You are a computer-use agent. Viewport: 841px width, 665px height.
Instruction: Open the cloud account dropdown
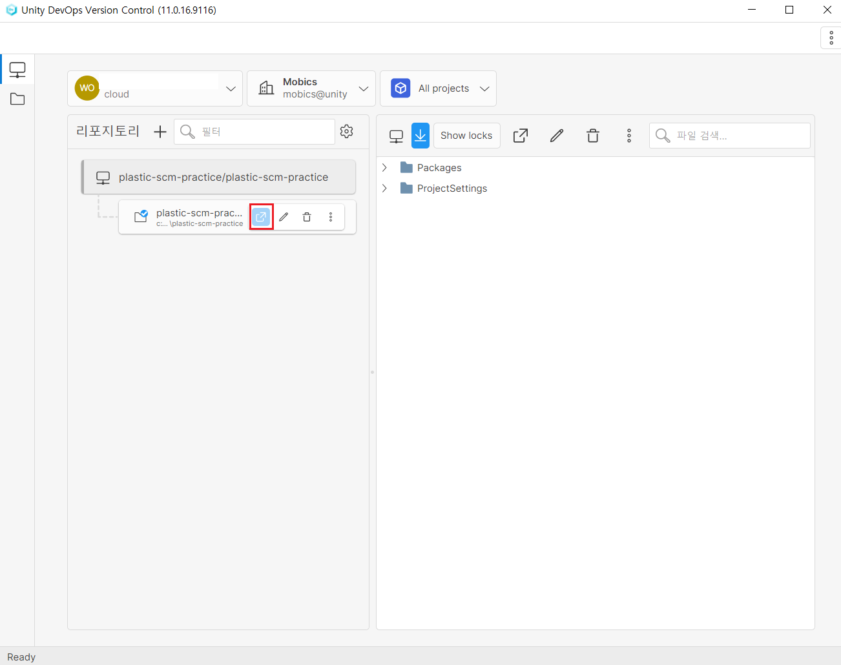(x=155, y=88)
